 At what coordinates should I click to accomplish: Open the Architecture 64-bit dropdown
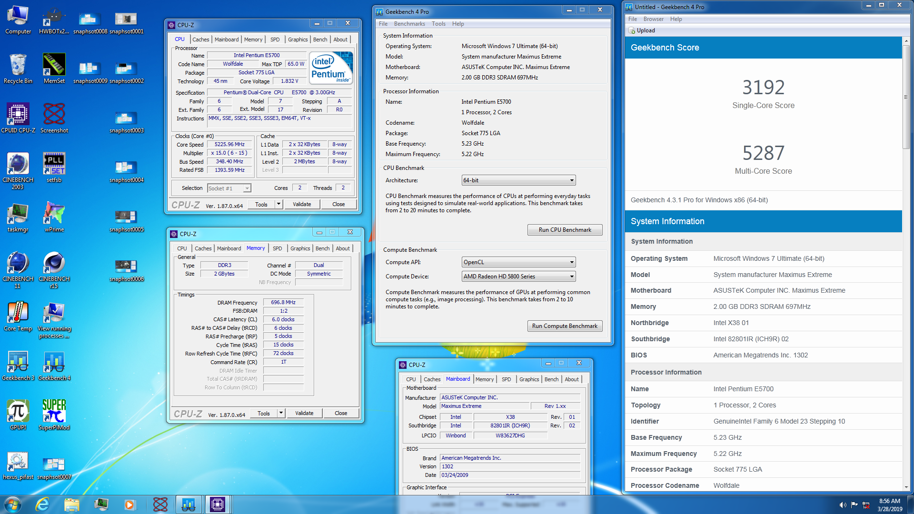(518, 180)
